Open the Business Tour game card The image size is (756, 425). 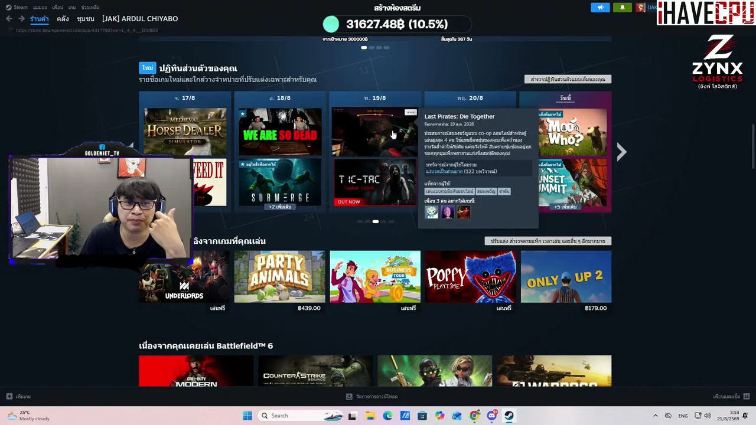click(x=375, y=277)
